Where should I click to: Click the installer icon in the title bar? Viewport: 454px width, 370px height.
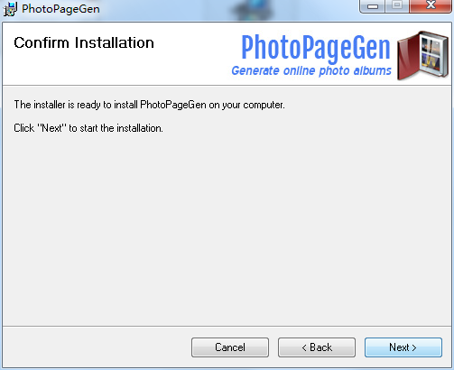tap(10, 9)
